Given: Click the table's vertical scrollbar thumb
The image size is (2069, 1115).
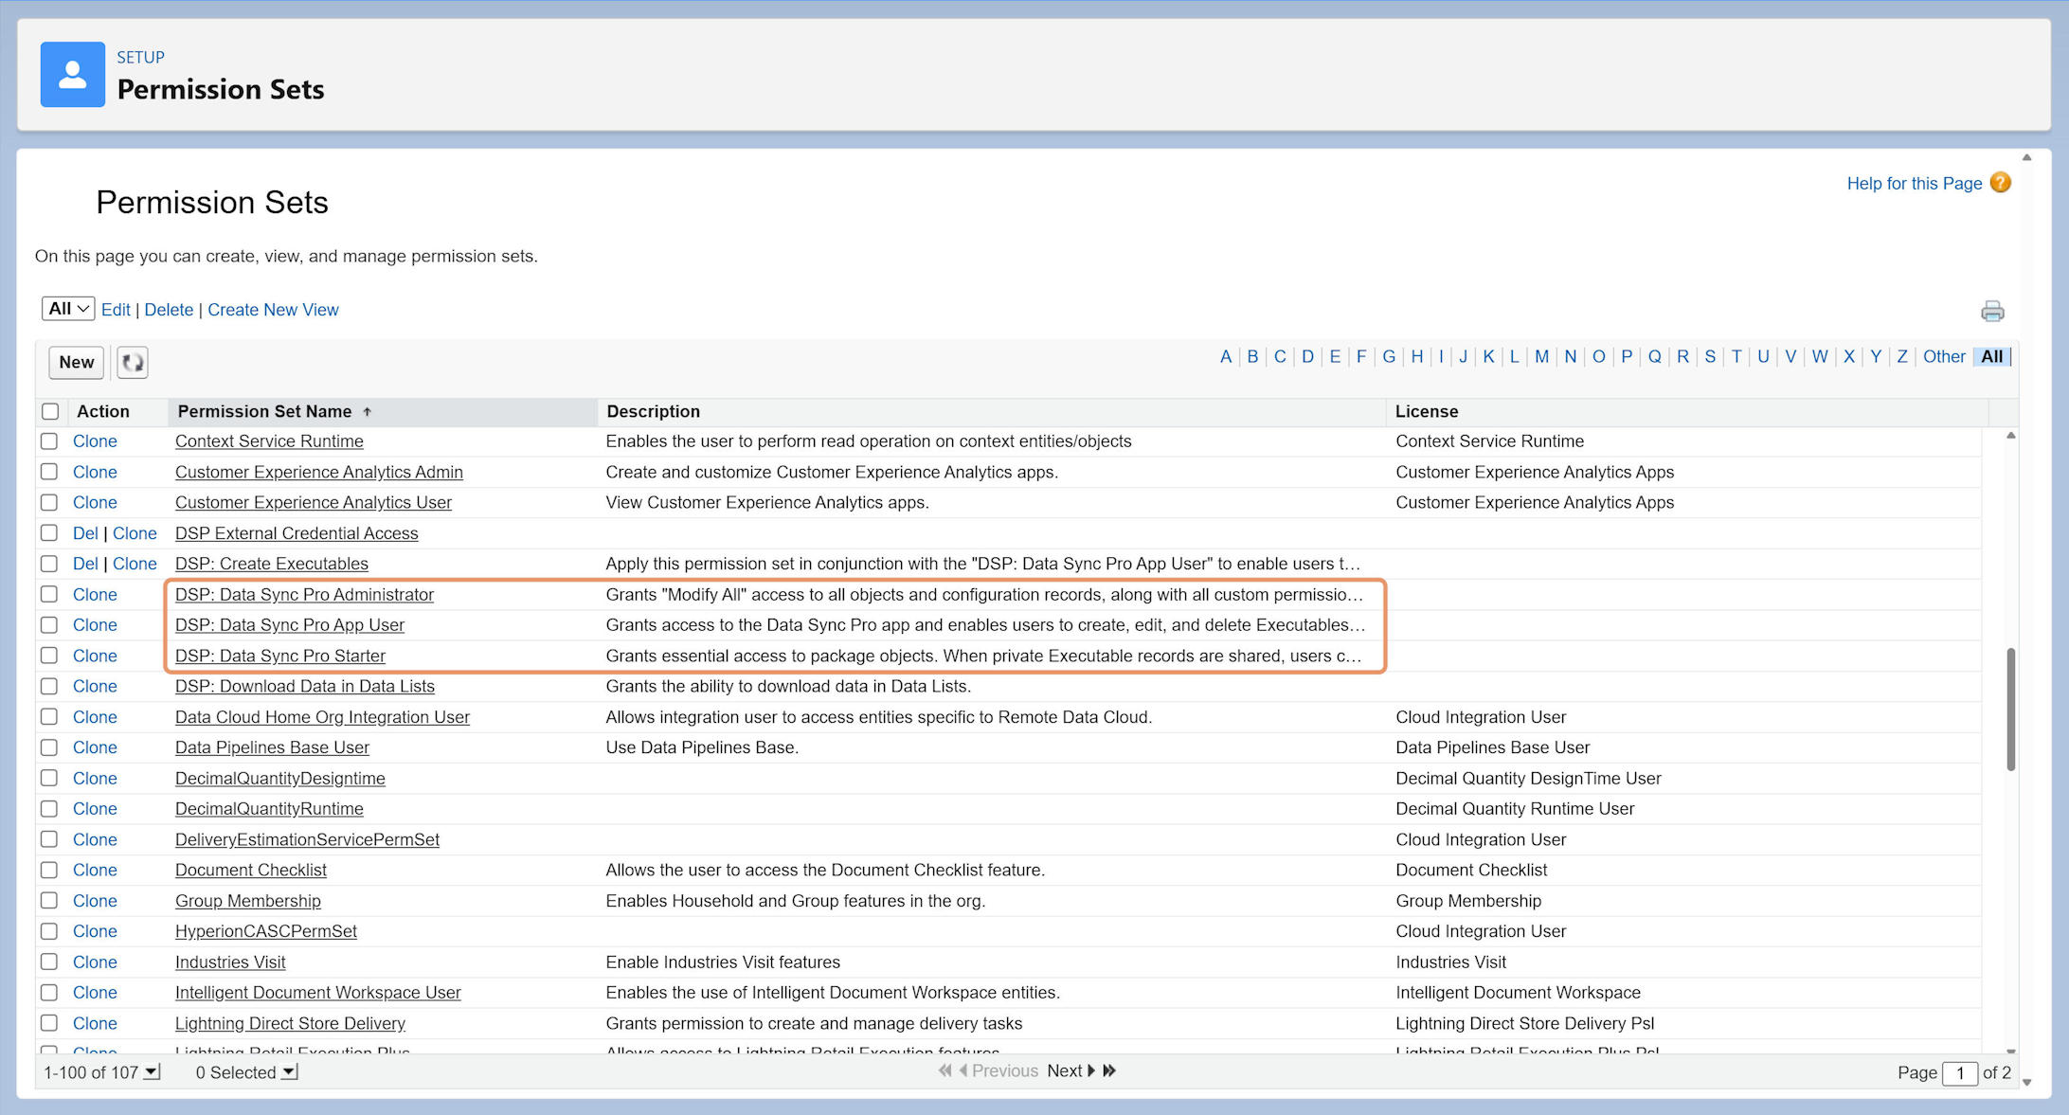Looking at the screenshot, I should (x=2010, y=709).
